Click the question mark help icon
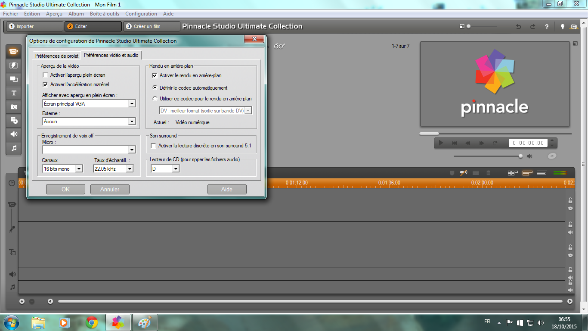This screenshot has width=588, height=331. pyautogui.click(x=547, y=26)
